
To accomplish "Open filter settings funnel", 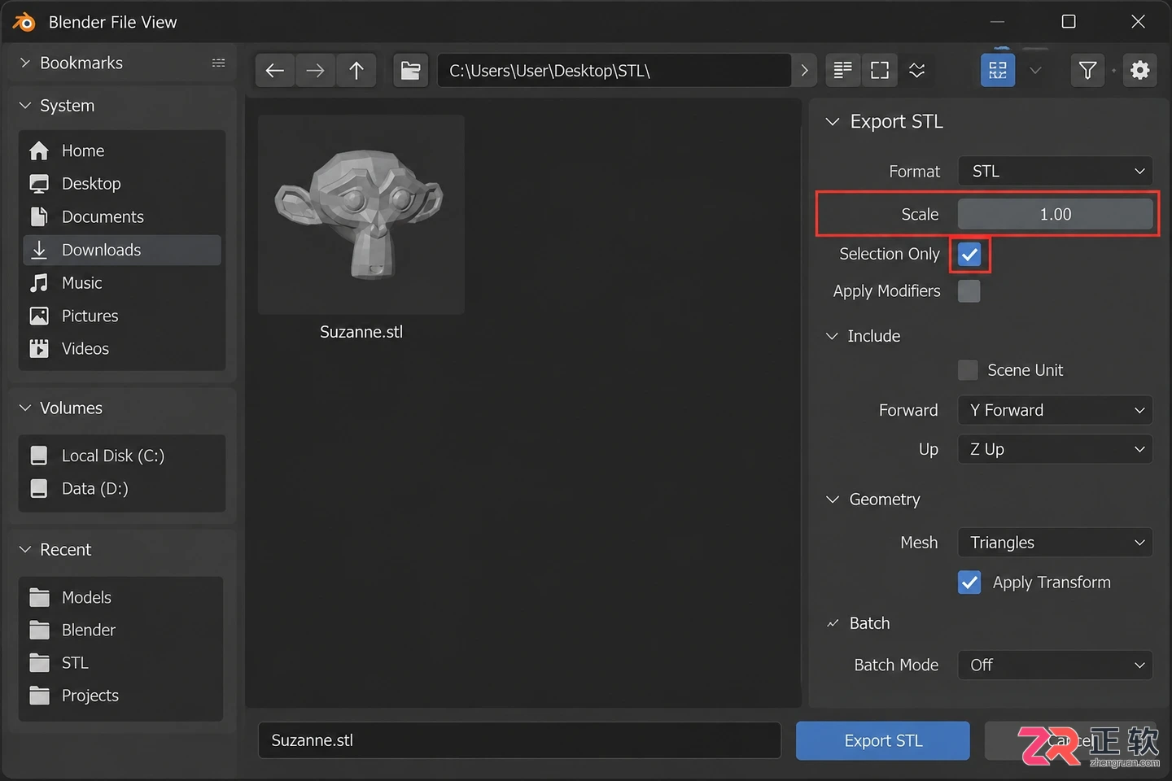I will [1087, 71].
